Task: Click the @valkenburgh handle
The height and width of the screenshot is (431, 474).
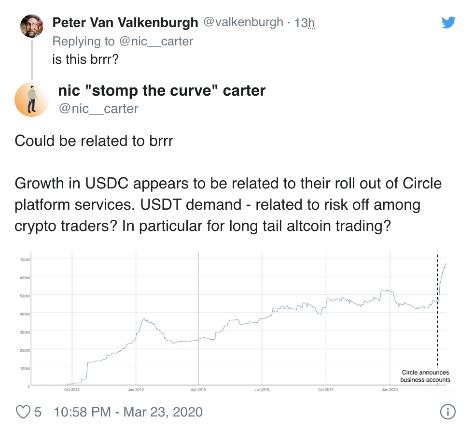Action: tap(243, 22)
